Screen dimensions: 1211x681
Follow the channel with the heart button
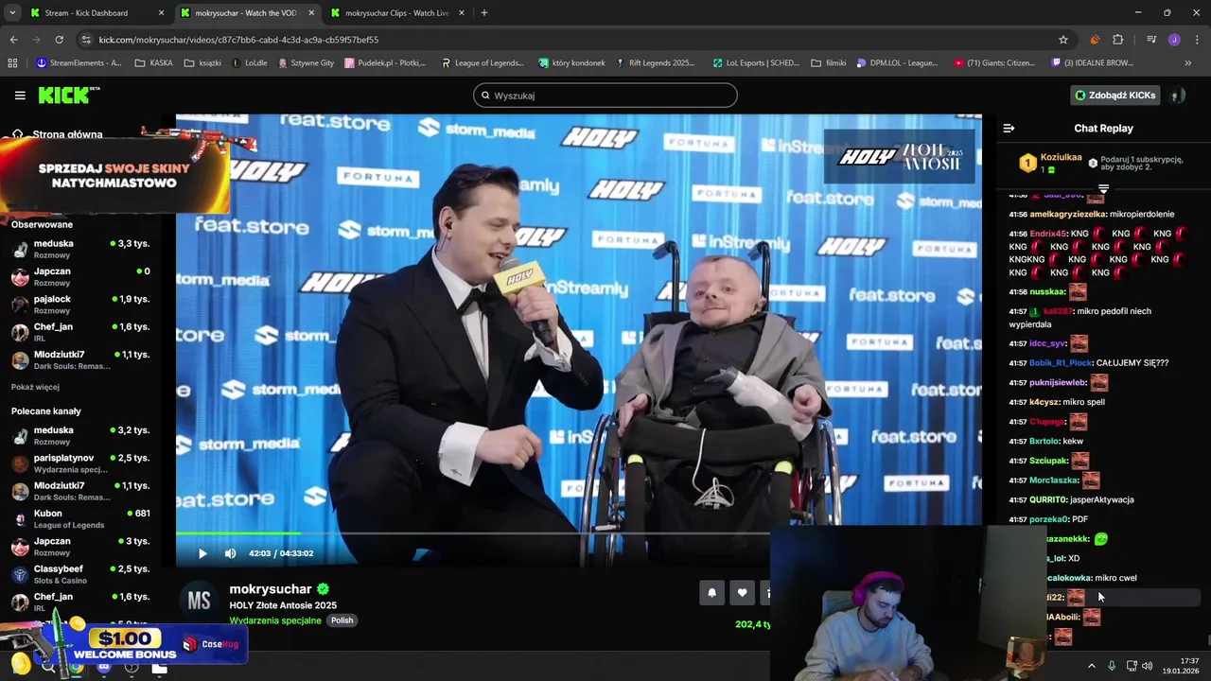point(742,593)
